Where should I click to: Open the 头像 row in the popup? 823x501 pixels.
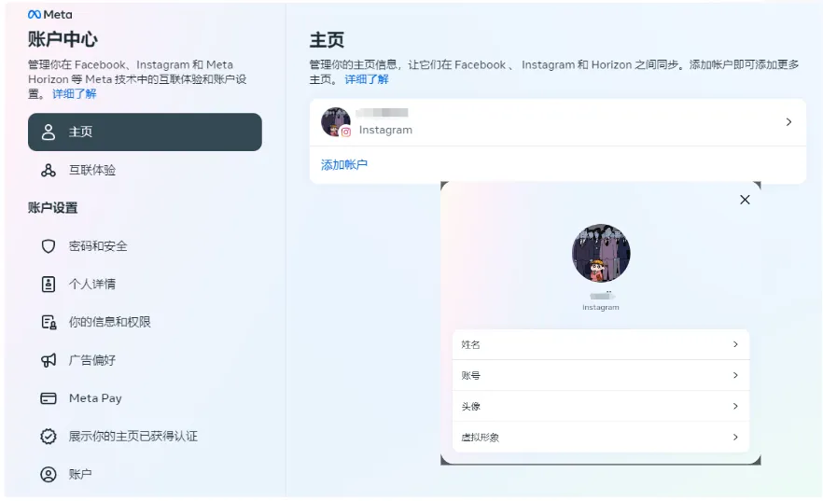coord(601,406)
